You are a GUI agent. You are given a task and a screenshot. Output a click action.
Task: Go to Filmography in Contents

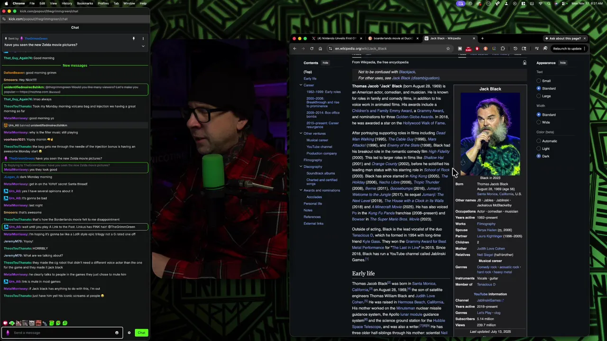(313, 160)
